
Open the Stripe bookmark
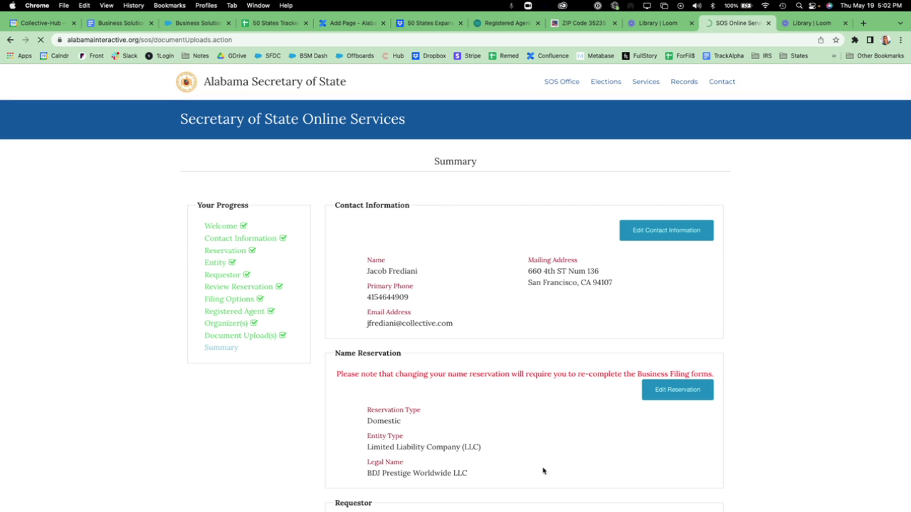(x=468, y=55)
